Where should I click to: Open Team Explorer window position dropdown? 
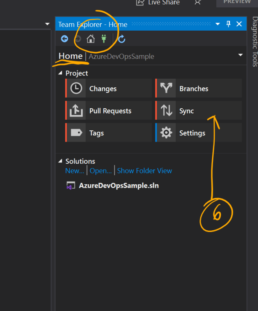218,24
